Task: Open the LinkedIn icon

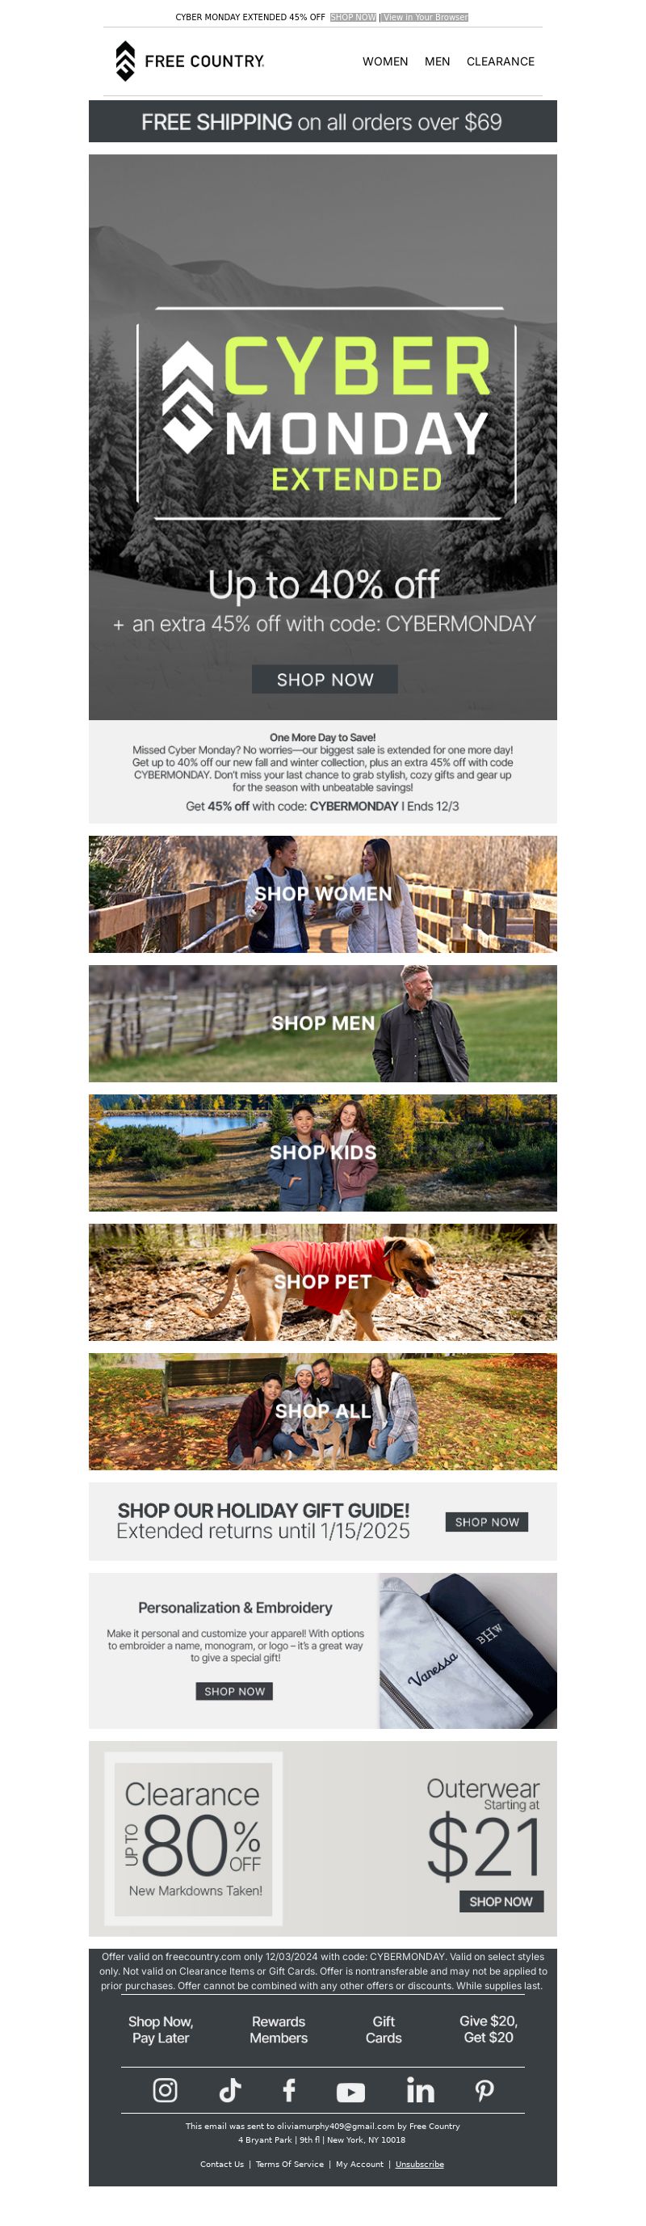Action: [x=421, y=2089]
